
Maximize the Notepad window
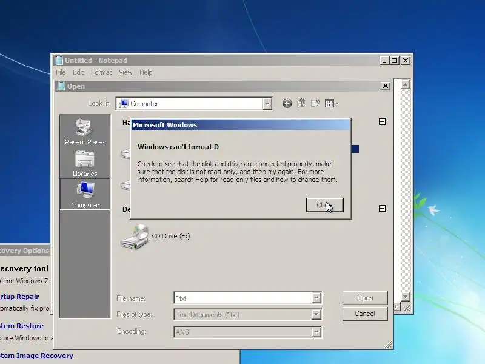395,60
